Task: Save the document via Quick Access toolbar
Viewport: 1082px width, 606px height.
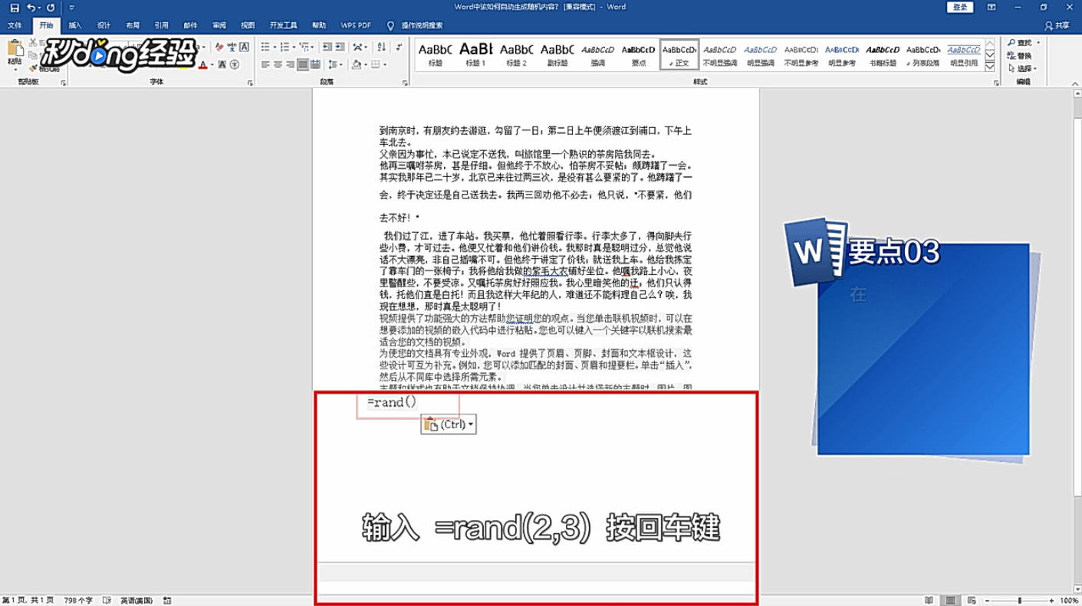Action: (14, 7)
